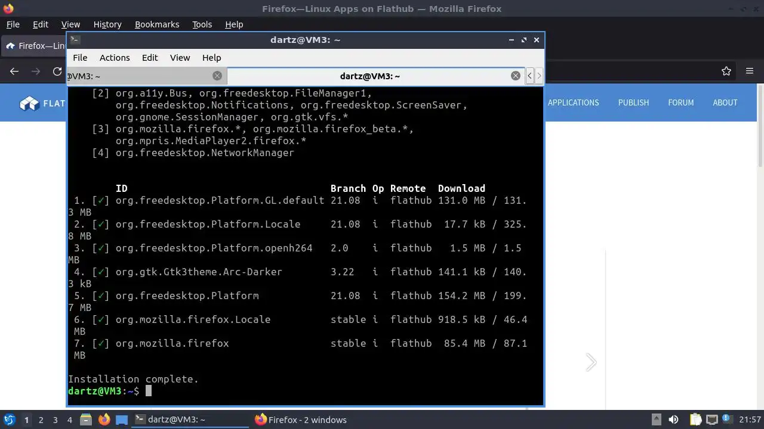Open Firefox Help menu

click(234, 24)
